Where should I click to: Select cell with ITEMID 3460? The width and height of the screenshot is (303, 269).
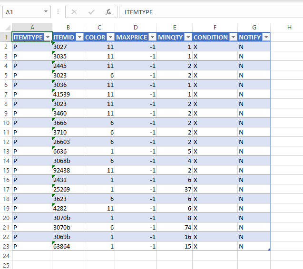[68, 113]
